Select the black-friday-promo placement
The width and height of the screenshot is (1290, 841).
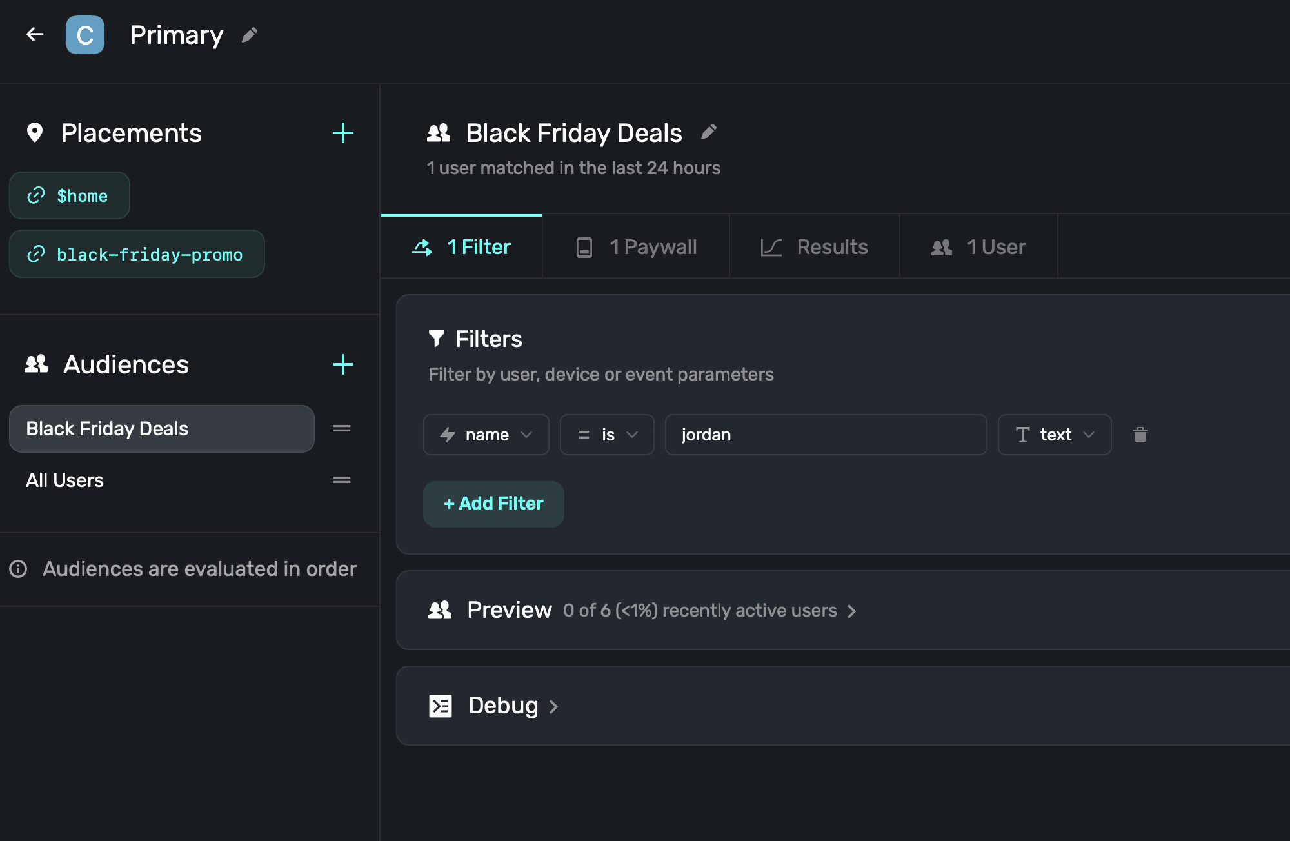[x=137, y=254]
